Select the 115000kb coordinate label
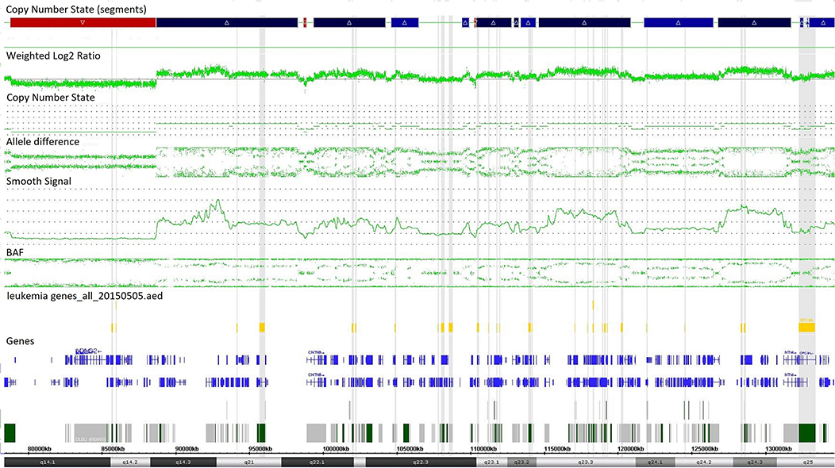Viewport: 835px width, 468px height. 557,449
